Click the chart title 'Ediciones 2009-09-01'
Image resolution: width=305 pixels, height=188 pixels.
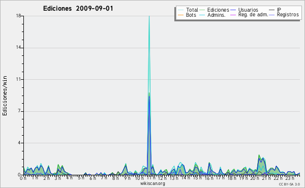coord(78,9)
